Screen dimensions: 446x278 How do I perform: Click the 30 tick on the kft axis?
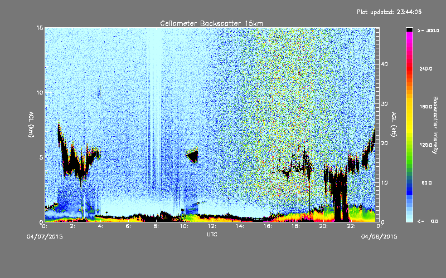384,103
